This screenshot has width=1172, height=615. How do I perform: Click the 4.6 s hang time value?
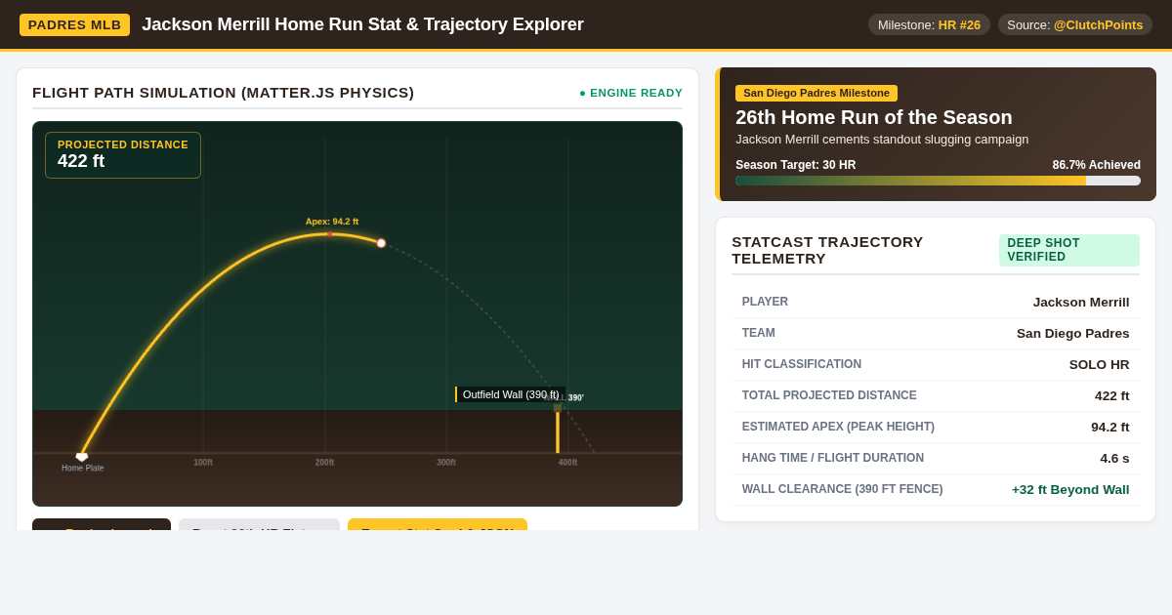tap(1115, 459)
